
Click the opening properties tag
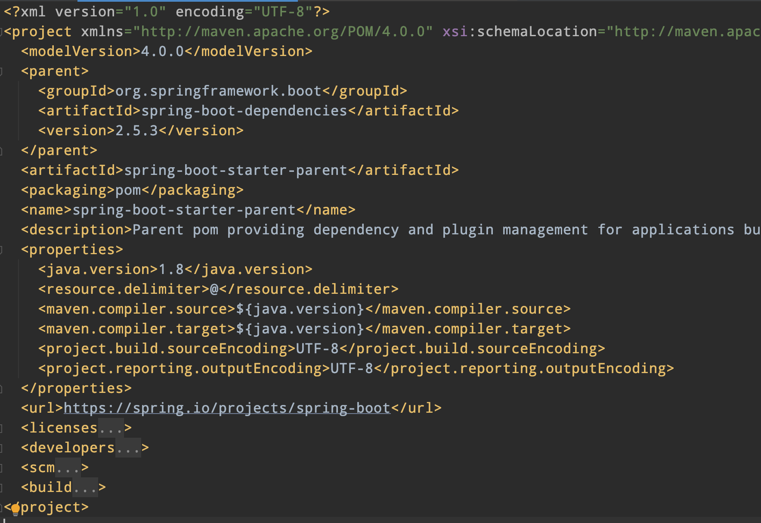(x=72, y=249)
